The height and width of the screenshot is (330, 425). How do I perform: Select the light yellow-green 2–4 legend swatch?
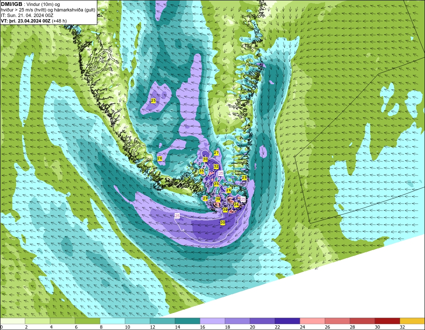[x=37, y=321]
